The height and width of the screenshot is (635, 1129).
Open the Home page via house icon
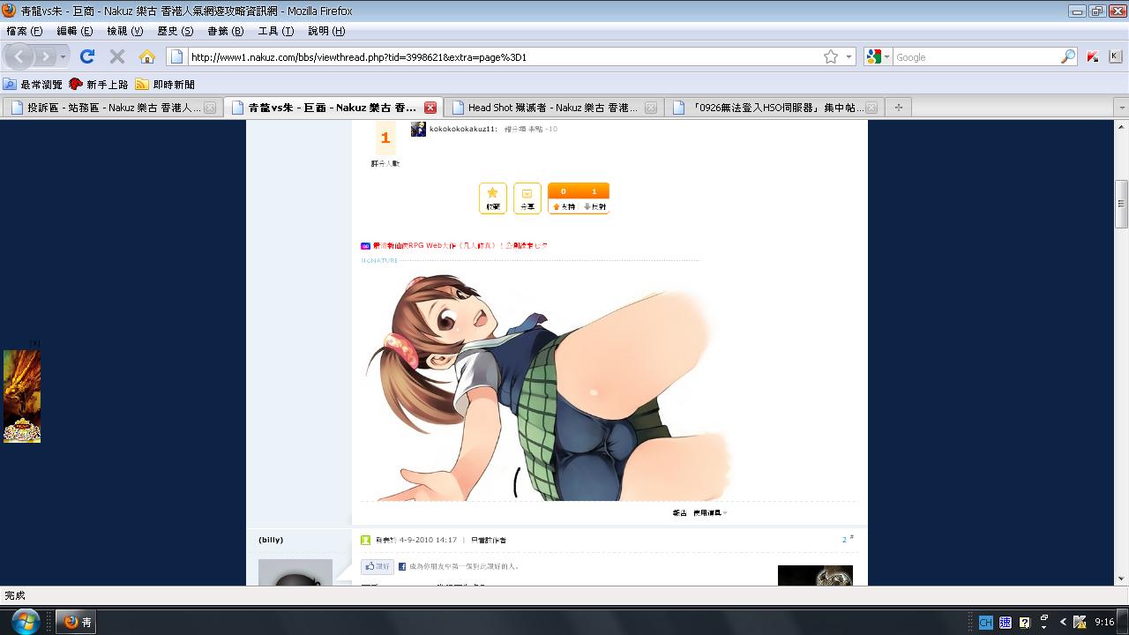point(147,56)
